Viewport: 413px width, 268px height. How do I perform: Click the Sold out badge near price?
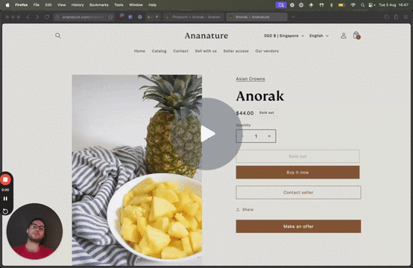pos(267,112)
